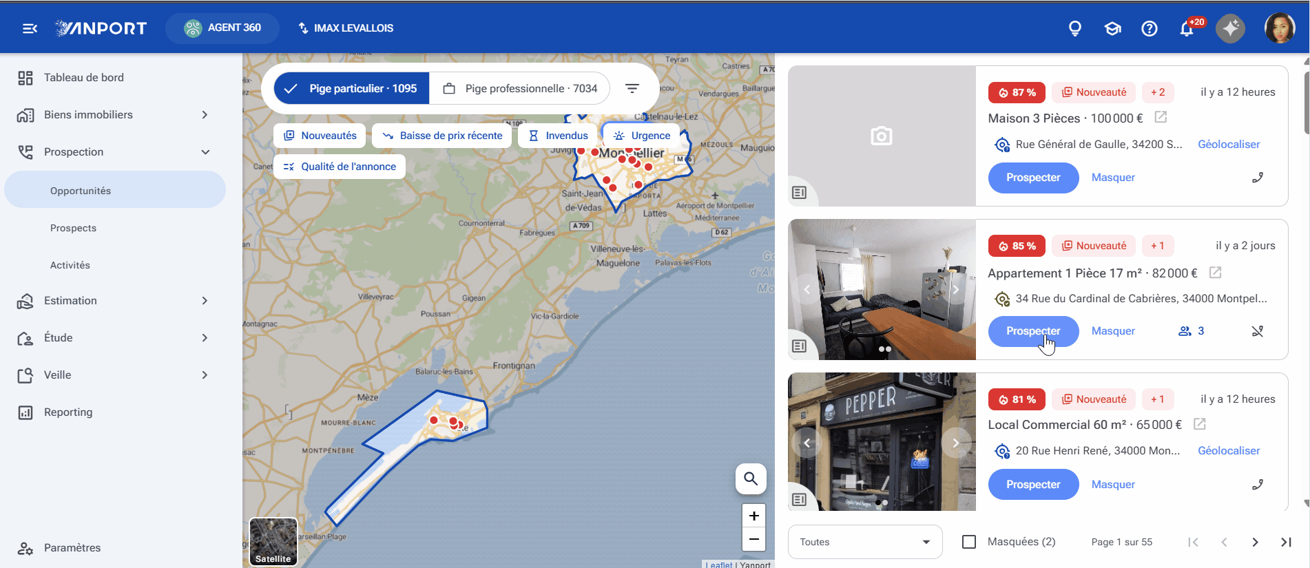Toggle Qualité de l'annonce filter
Screen dimensions: 1310x568
click(340, 167)
